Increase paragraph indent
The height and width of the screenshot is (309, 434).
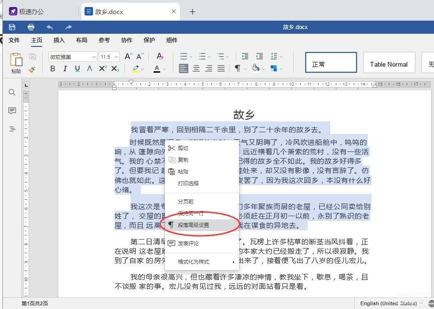point(259,56)
